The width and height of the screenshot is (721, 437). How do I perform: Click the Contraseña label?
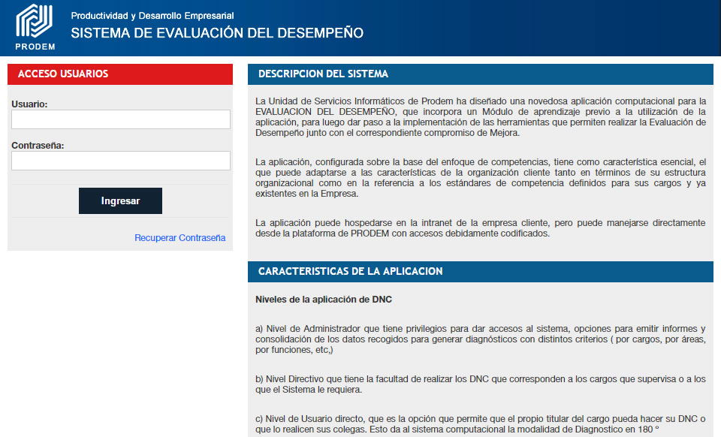[38, 146]
